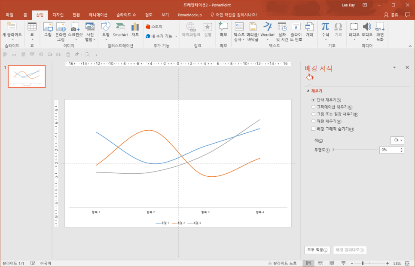This screenshot has width=415, height=267.
Task: Switch to the 디자인 tab
Action: pos(58,15)
